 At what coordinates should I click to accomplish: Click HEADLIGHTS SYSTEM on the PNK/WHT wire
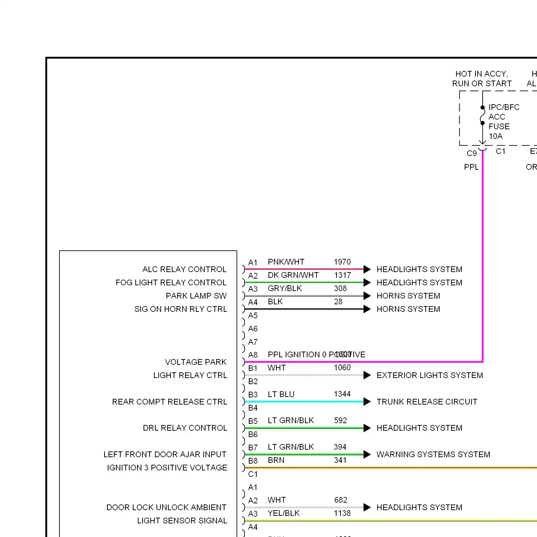point(420,269)
